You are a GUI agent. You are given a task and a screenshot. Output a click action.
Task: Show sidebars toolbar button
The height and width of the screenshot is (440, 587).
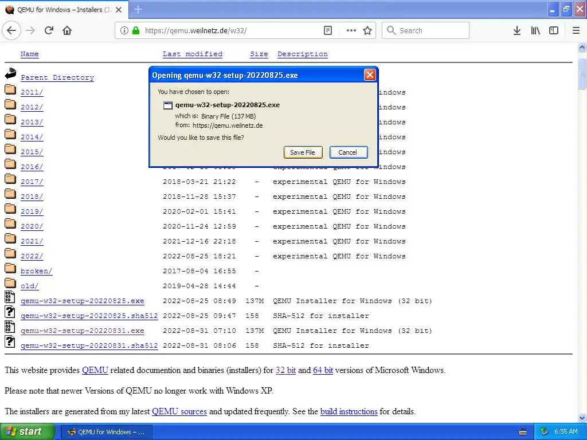[554, 31]
